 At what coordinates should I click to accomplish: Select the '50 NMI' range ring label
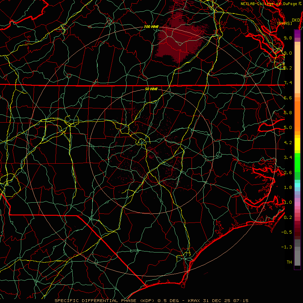tap(151, 89)
